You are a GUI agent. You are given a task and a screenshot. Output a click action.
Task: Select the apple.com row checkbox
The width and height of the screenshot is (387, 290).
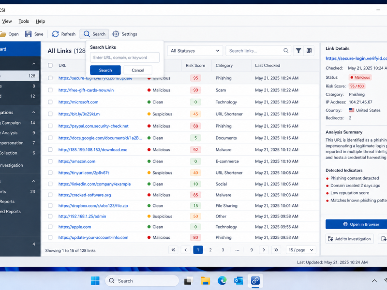[50, 227]
